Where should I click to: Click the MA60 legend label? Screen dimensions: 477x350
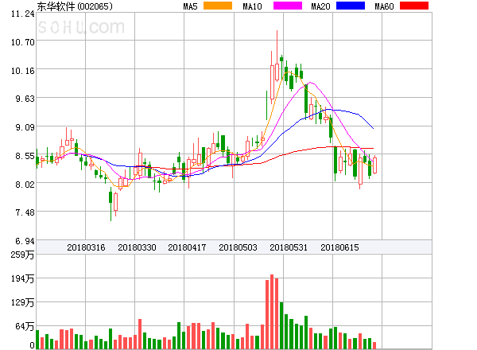point(384,6)
